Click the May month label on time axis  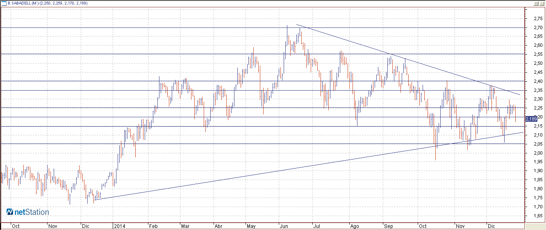pyautogui.click(x=251, y=226)
